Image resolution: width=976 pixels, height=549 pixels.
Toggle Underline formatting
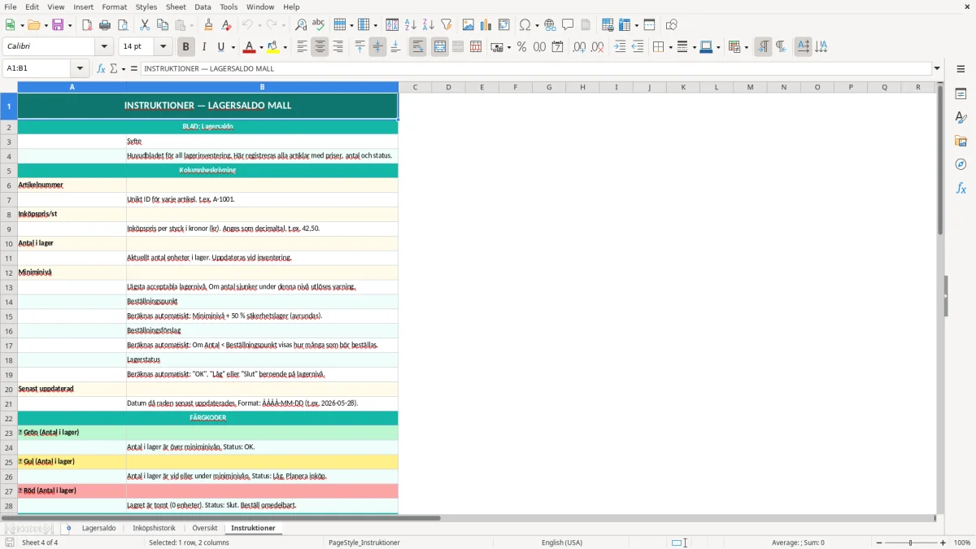tap(220, 47)
